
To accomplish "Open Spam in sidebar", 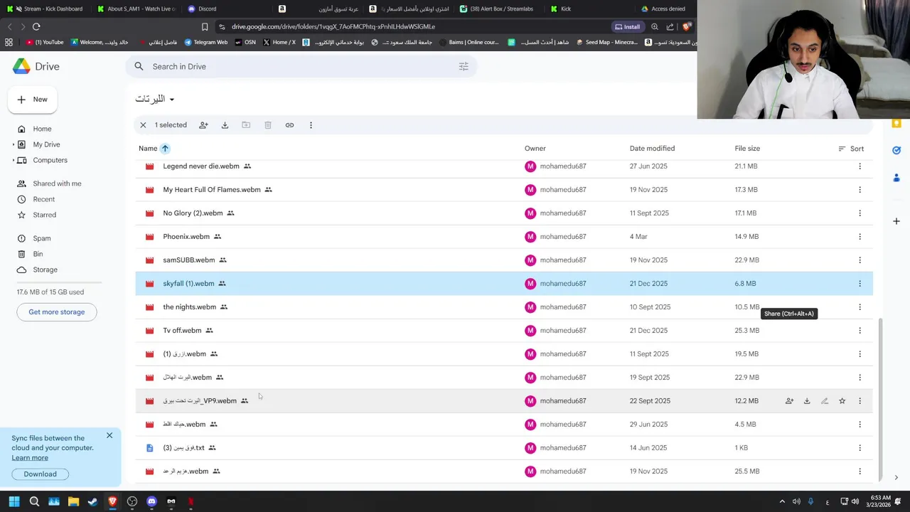I will click(42, 238).
